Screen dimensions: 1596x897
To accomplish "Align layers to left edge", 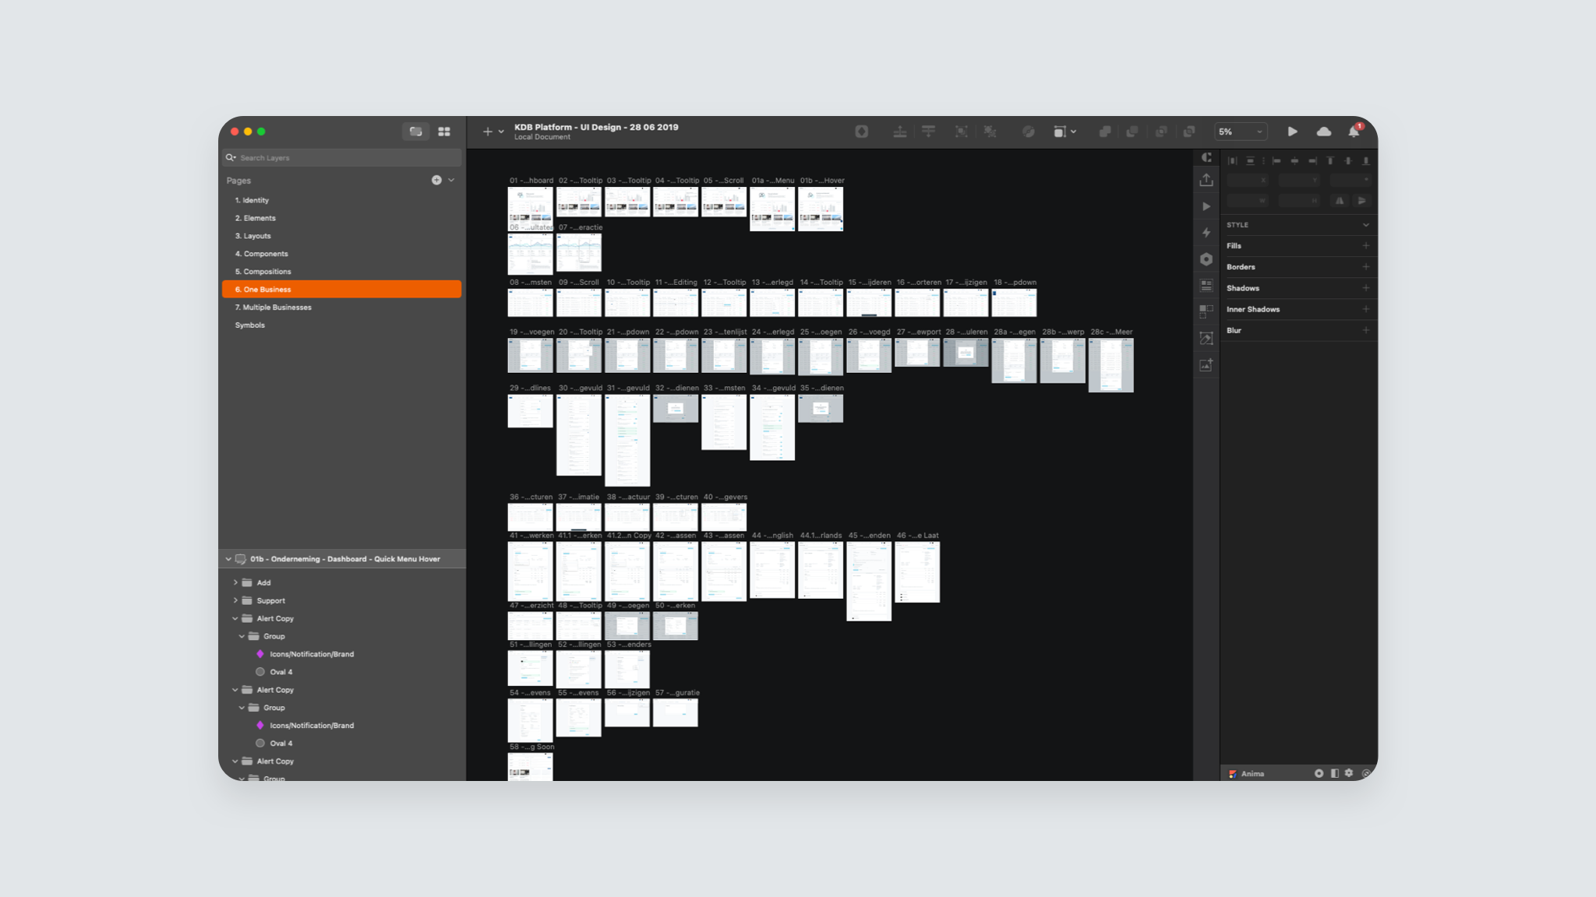I will [x=1276, y=161].
